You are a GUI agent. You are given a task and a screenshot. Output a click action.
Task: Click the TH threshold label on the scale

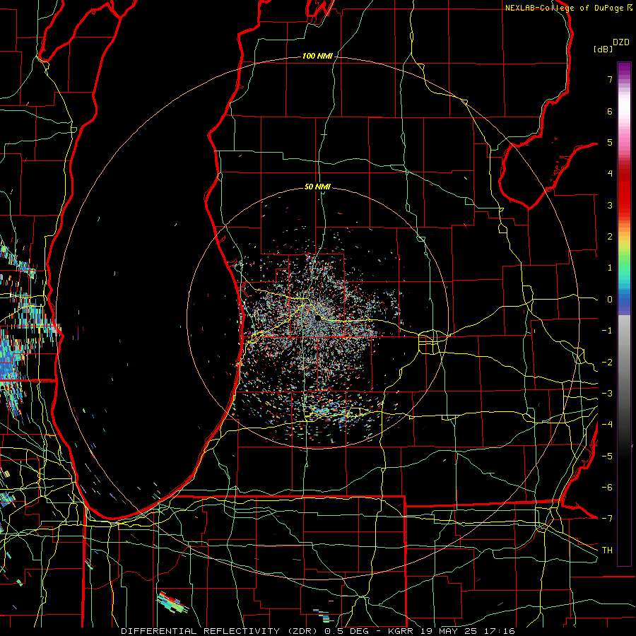tap(607, 550)
